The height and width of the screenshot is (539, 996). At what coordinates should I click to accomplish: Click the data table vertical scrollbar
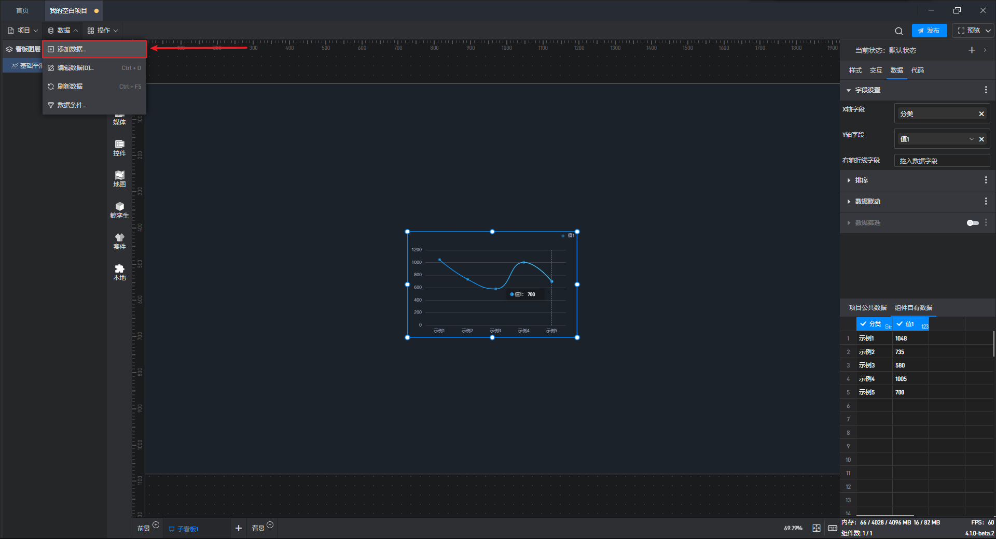point(994,344)
